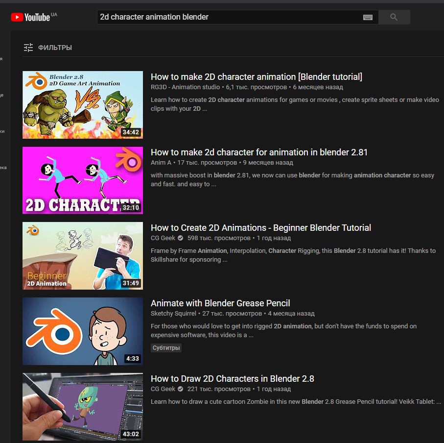
Task: Click '221 тыс. просмотров • 1 год назад' text
Action: coord(239,389)
